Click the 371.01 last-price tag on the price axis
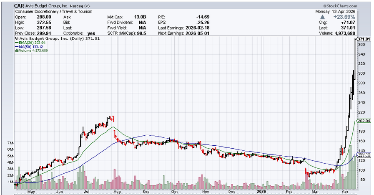374x195 pixels. pos(364,39)
